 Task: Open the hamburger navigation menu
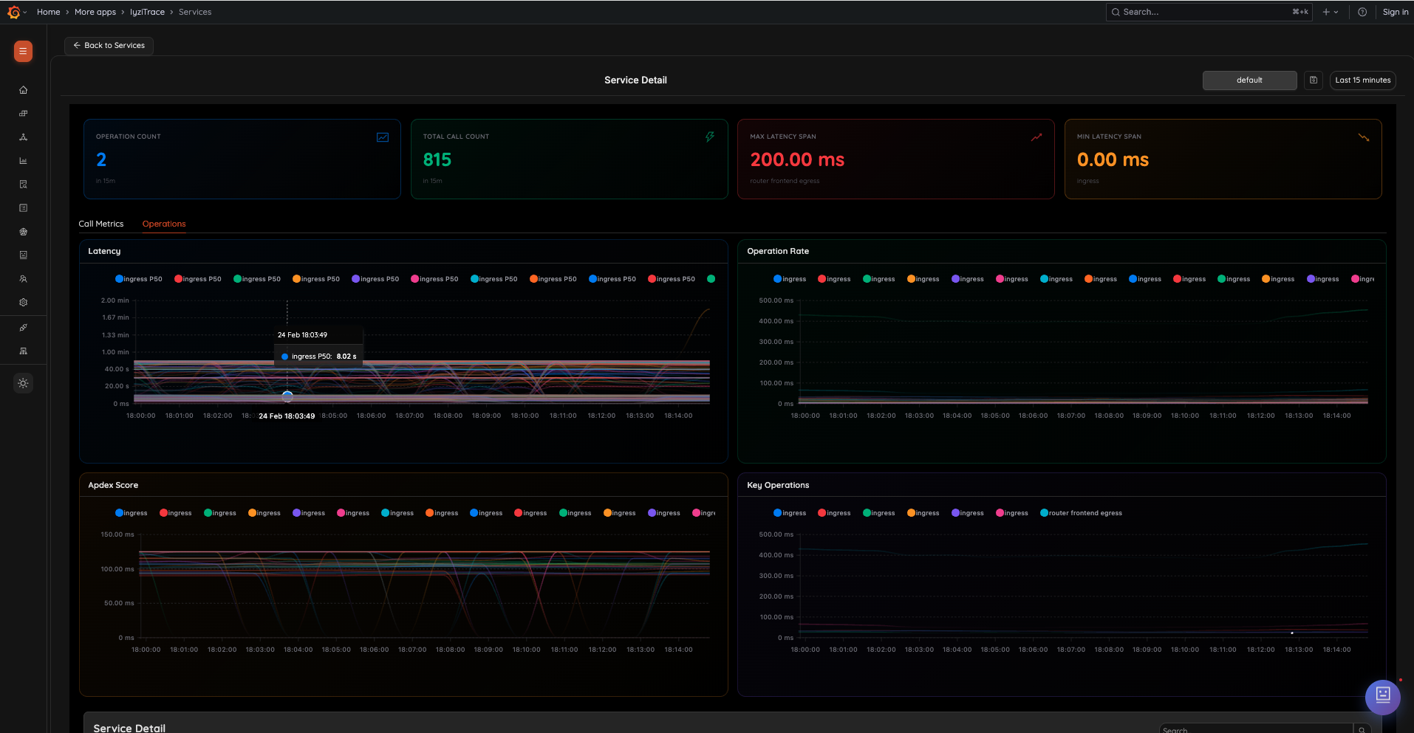[23, 52]
